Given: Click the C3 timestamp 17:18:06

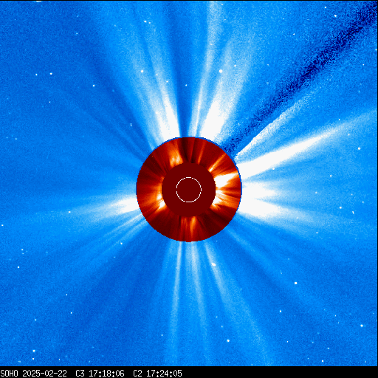Looking at the screenshot, I should coord(106,374).
